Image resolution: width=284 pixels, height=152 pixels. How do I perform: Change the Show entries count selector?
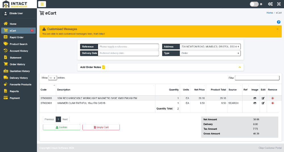pyautogui.click(x=53, y=78)
